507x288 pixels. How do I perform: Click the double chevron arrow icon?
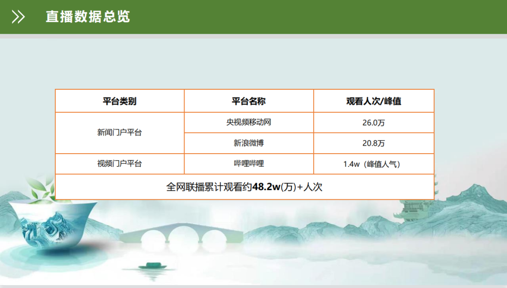[x=18, y=17]
